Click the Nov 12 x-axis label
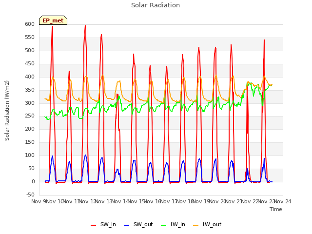312x234 pixels. coord(88,201)
